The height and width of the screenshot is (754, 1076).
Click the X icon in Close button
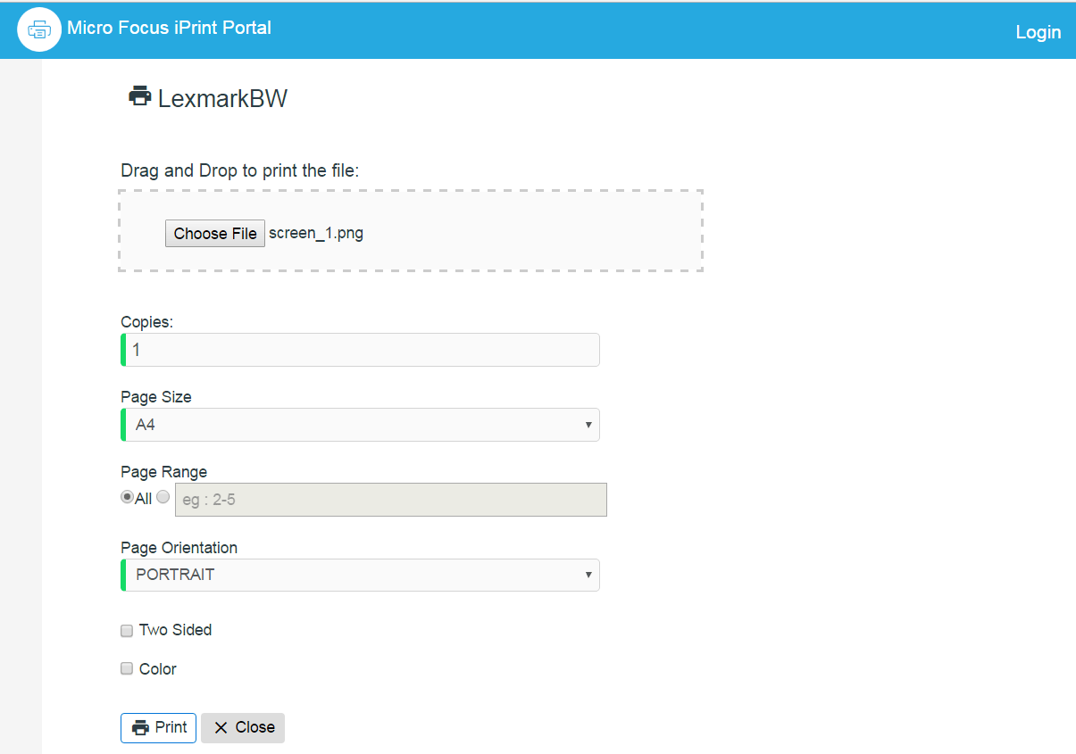221,728
